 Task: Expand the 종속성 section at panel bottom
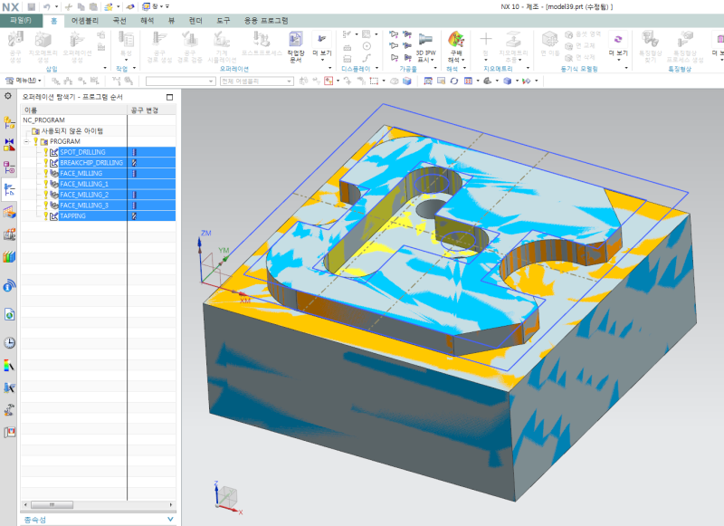pos(172,520)
